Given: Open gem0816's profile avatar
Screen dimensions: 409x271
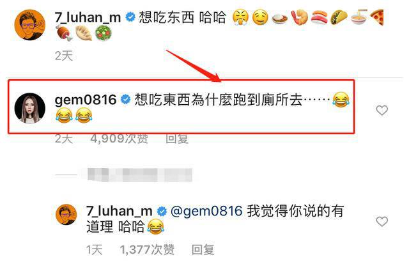Looking at the screenshot, I should 30,108.
